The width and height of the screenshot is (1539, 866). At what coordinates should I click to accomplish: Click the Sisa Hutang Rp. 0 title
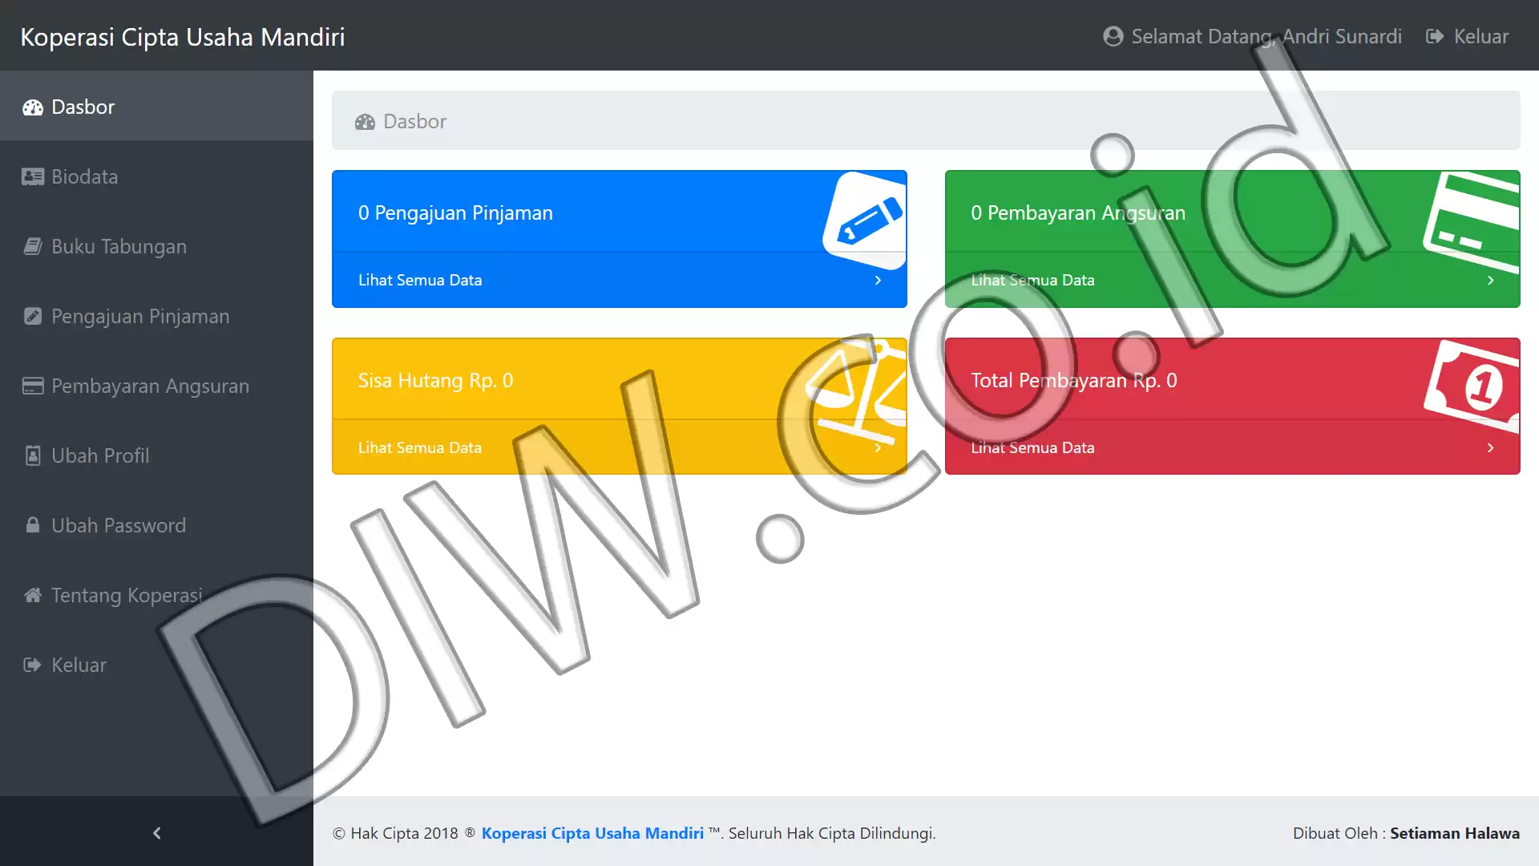[435, 381]
